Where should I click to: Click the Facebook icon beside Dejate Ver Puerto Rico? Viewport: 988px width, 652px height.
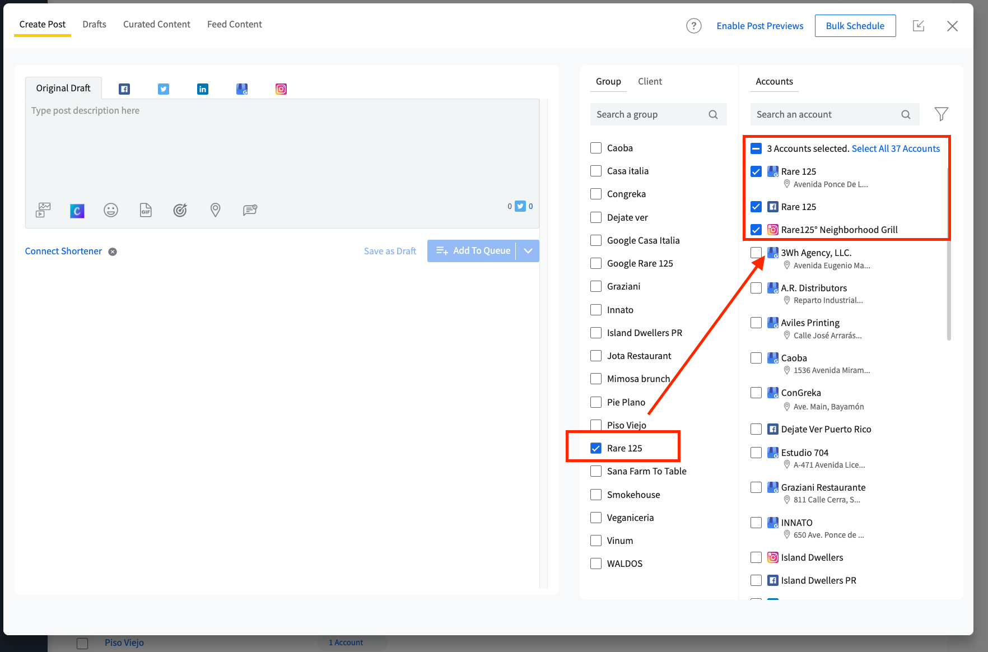coord(773,429)
